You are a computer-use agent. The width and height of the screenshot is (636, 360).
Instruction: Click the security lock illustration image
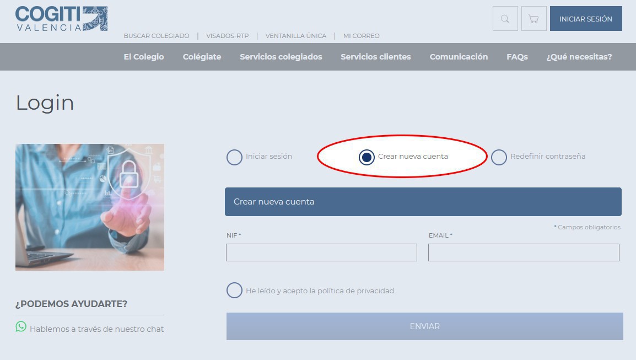click(x=90, y=207)
